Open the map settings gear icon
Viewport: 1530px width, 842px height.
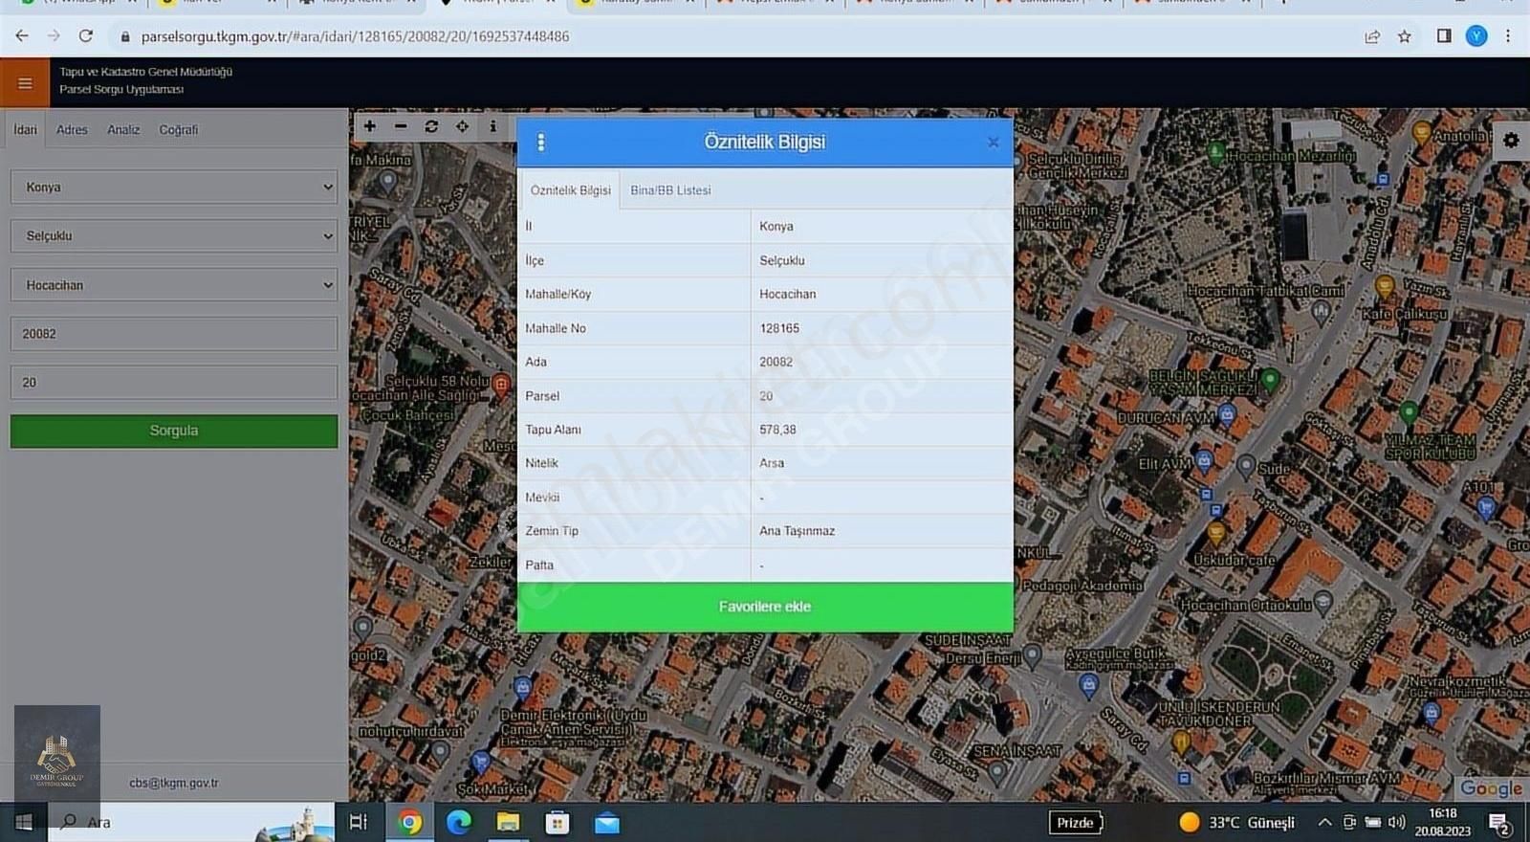pyautogui.click(x=1511, y=141)
